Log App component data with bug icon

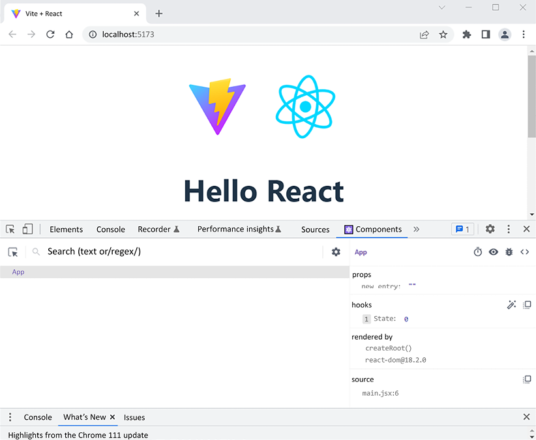(509, 252)
